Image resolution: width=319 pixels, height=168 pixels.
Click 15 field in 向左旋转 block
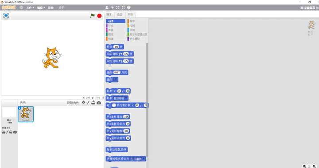coord(126,61)
